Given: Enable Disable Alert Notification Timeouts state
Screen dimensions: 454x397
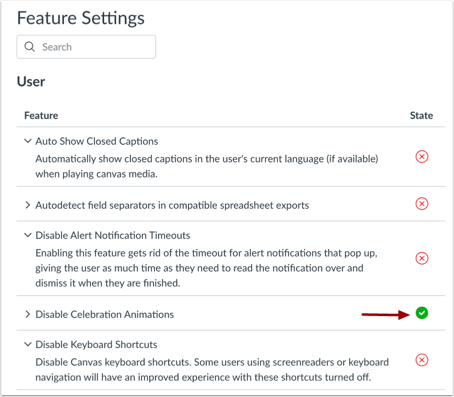Looking at the screenshot, I should (422, 258).
